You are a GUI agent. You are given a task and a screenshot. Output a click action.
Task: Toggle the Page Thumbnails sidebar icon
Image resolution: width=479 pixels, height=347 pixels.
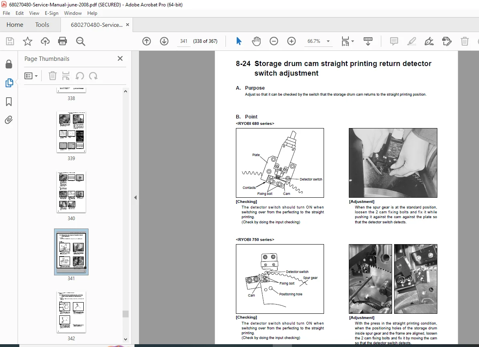[9, 83]
